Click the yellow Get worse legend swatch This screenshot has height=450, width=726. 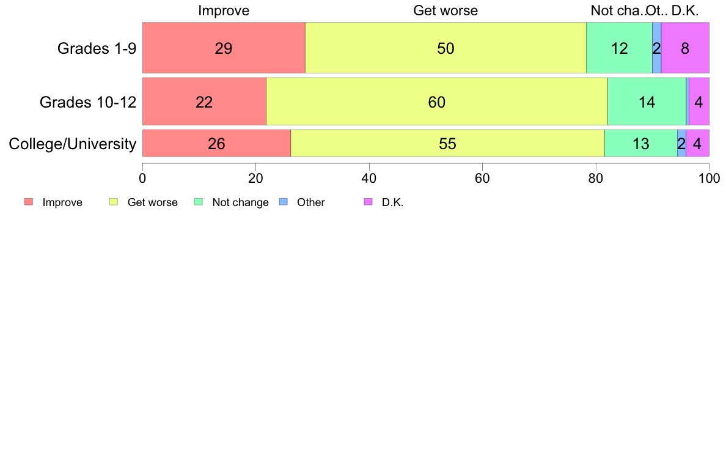(114, 202)
